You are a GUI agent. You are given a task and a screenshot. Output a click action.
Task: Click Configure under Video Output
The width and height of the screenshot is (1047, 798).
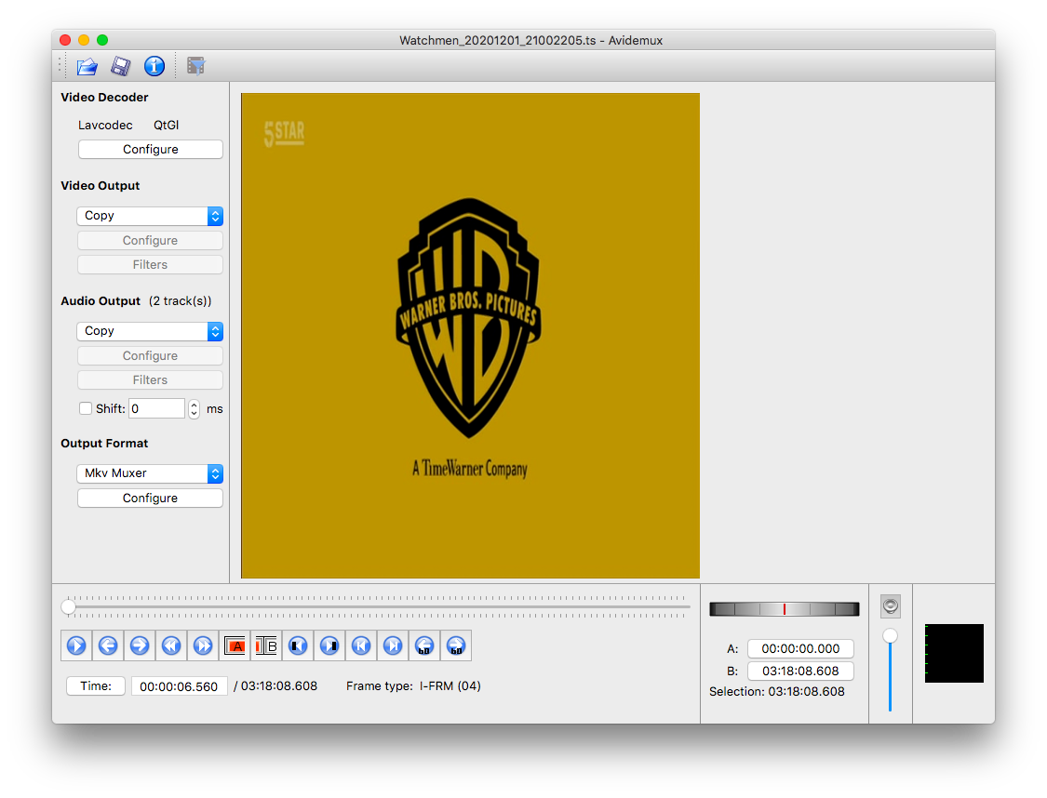click(x=150, y=240)
